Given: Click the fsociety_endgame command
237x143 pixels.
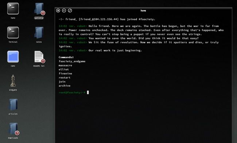Looking at the screenshot, I should click(72, 61).
